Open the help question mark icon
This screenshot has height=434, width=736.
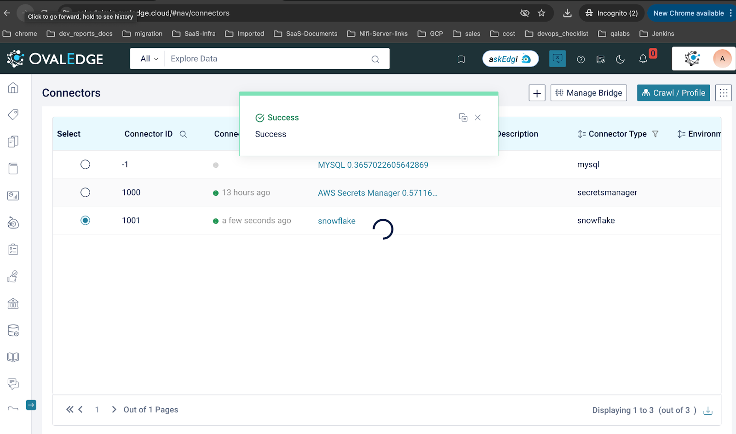581,59
